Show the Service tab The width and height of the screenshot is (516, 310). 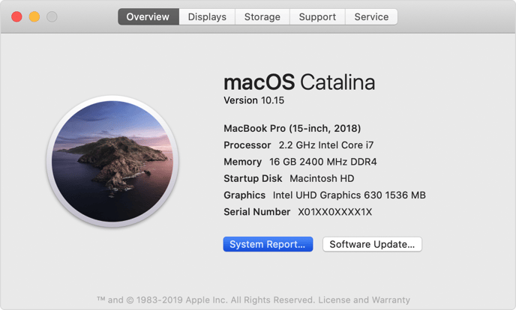coord(371,16)
